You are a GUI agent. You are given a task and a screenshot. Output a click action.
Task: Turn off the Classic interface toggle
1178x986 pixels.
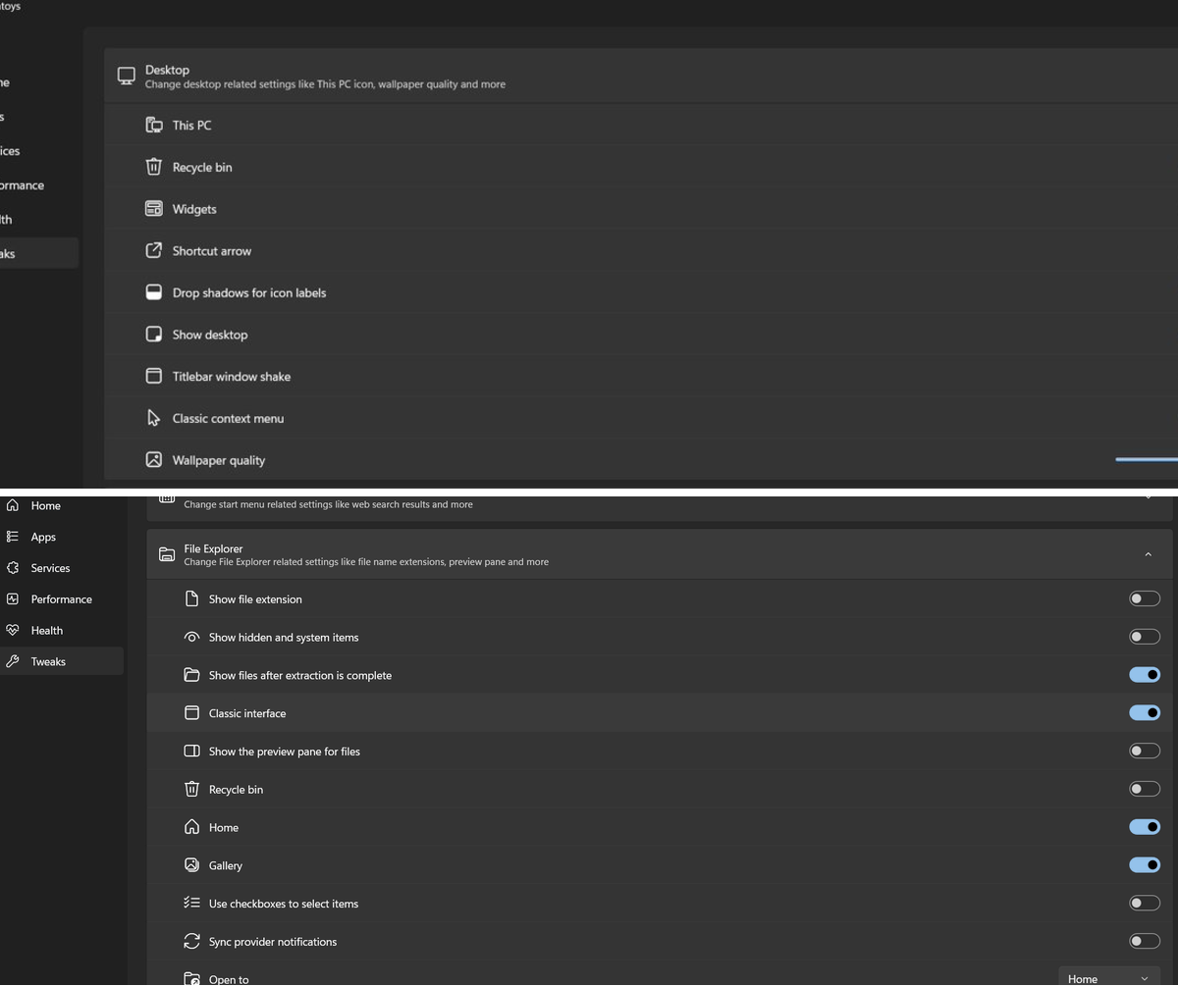[x=1145, y=713]
